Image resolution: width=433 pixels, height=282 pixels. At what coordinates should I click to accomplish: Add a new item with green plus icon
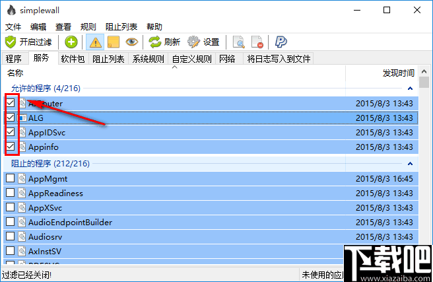[x=71, y=42]
